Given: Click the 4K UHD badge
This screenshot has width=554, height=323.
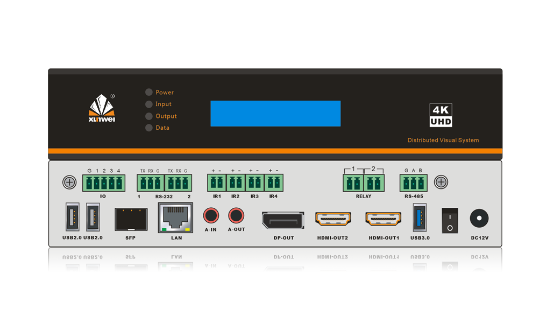Looking at the screenshot, I should (x=441, y=115).
